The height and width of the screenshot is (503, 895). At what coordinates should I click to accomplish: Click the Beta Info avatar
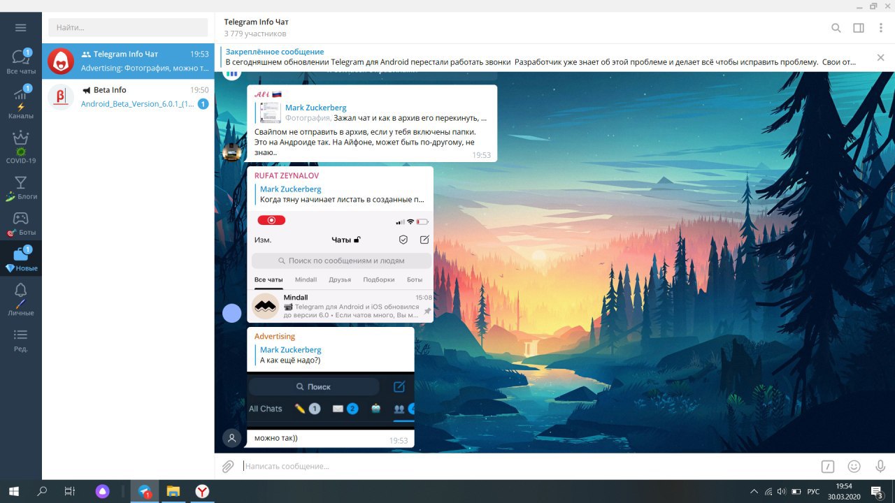tap(61, 97)
